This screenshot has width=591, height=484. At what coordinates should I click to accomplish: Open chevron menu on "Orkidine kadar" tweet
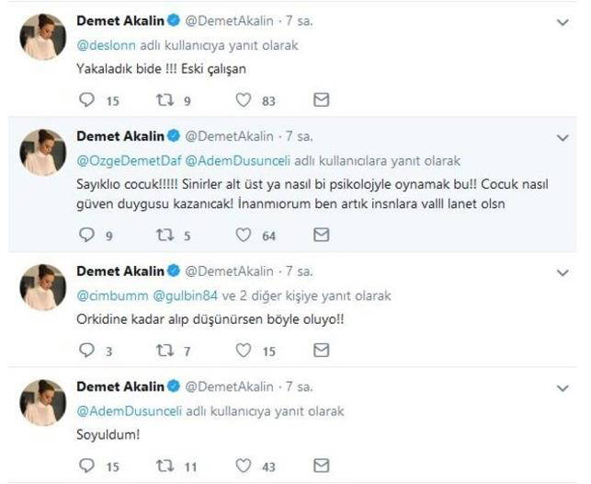click(x=563, y=273)
